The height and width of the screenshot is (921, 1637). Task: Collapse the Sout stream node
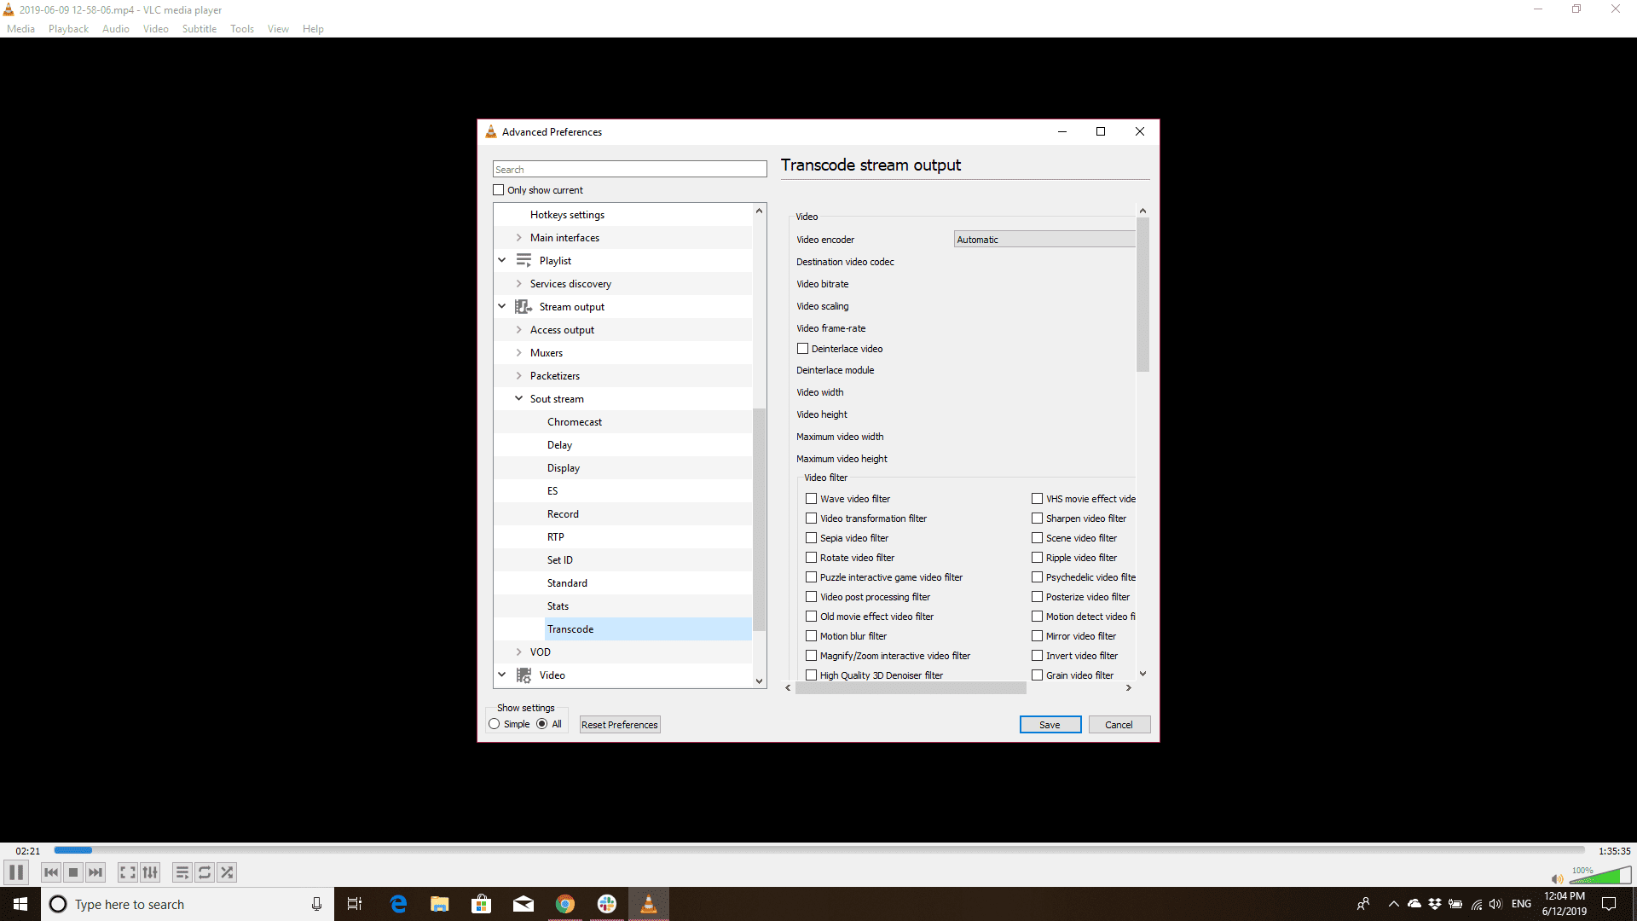click(518, 398)
